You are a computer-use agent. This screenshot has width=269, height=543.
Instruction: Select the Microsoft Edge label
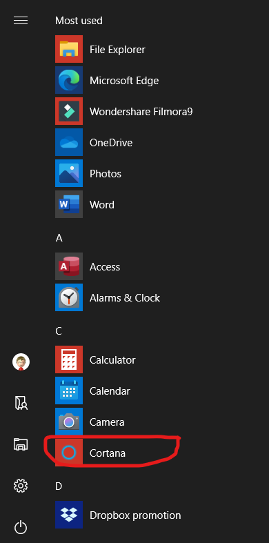pos(124,81)
